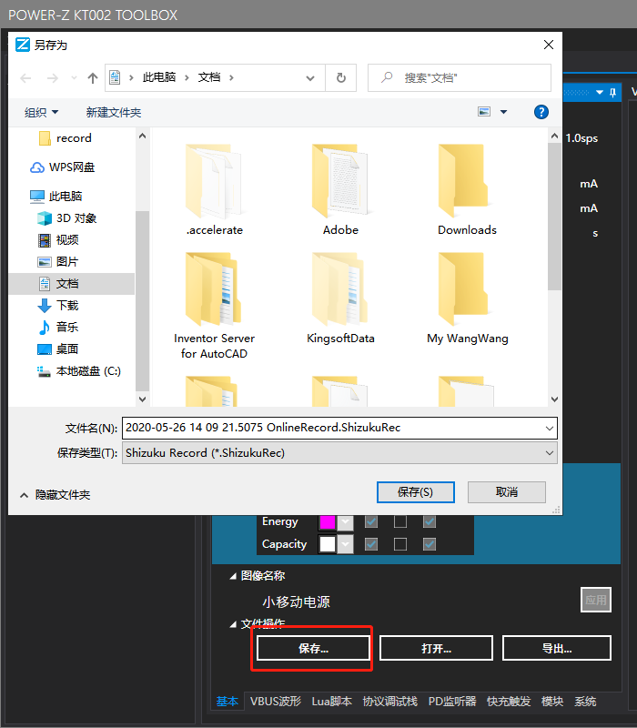Open the 保存类型 dropdown
Image resolution: width=637 pixels, height=728 pixels.
[550, 453]
